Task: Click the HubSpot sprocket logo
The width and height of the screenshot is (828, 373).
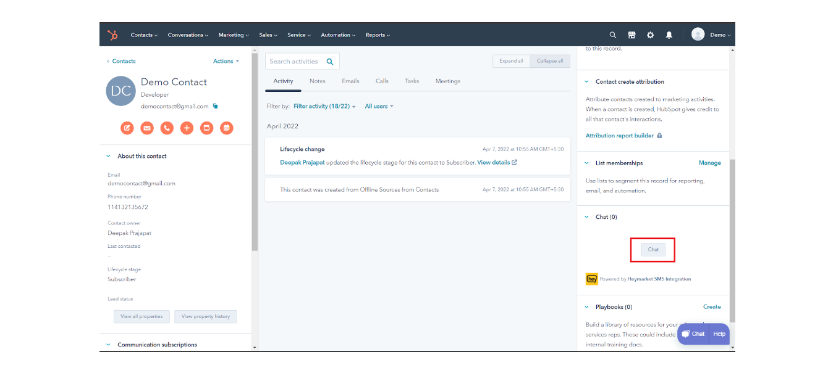Action: (x=112, y=35)
